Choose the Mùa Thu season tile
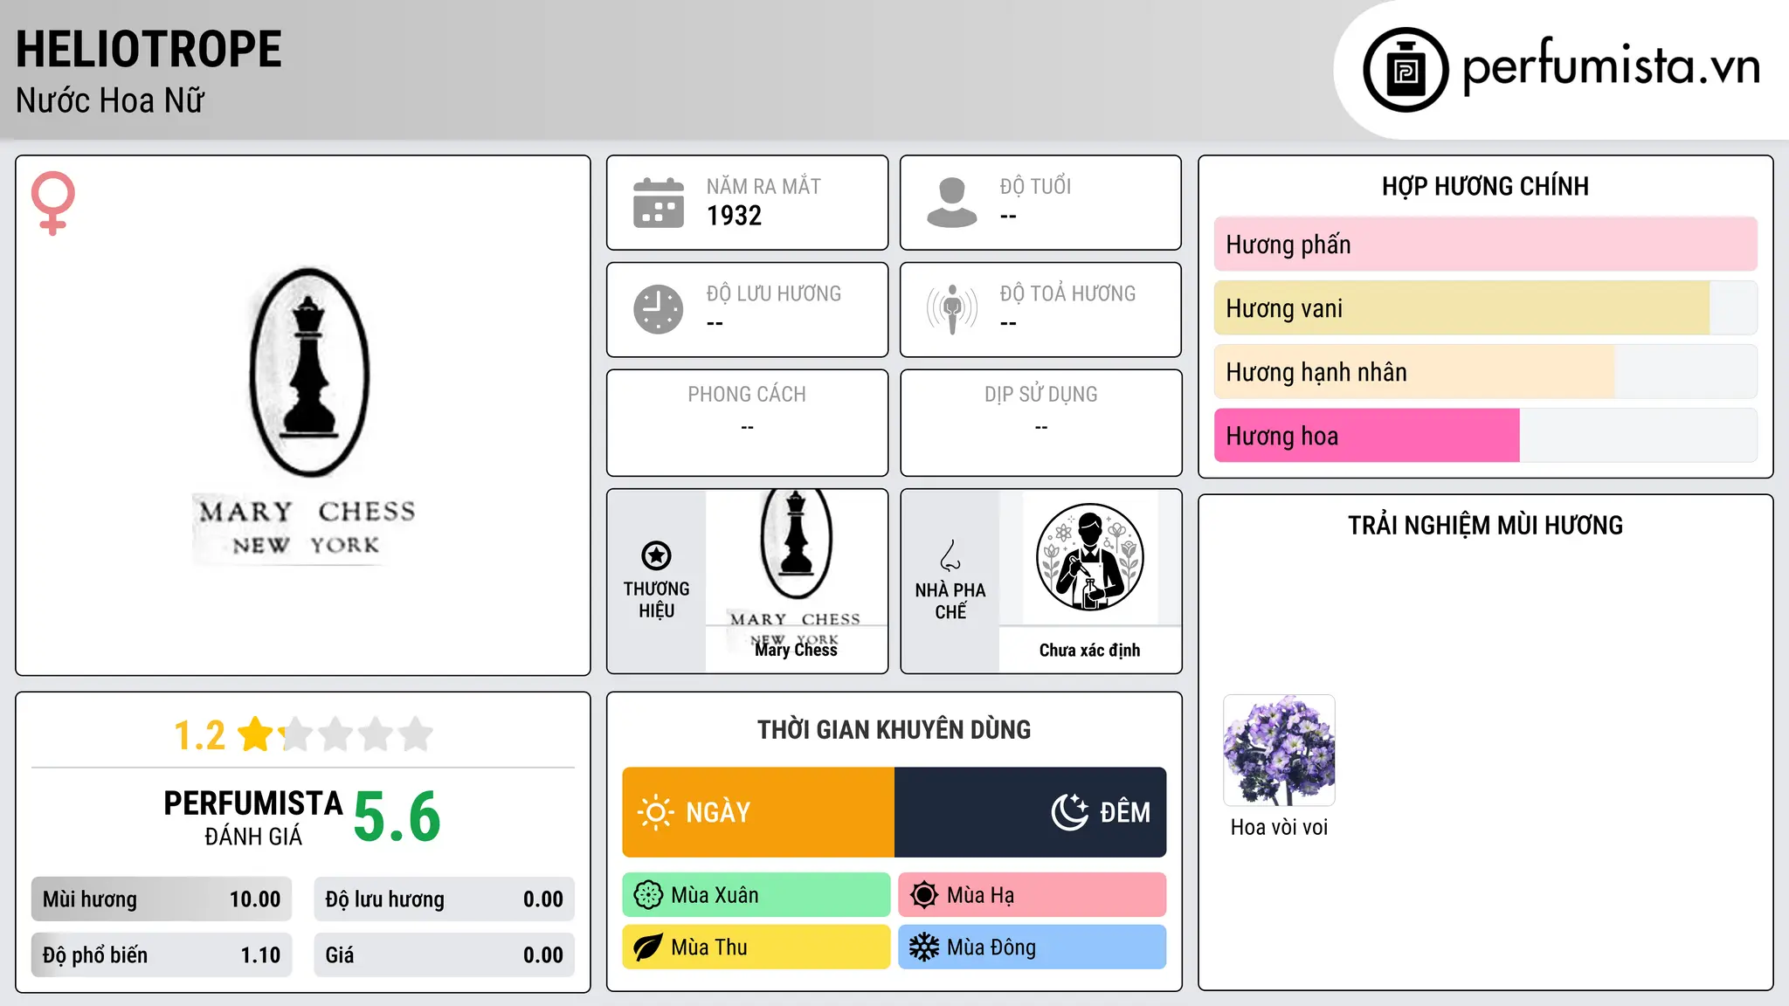This screenshot has width=1789, height=1006. point(756,947)
